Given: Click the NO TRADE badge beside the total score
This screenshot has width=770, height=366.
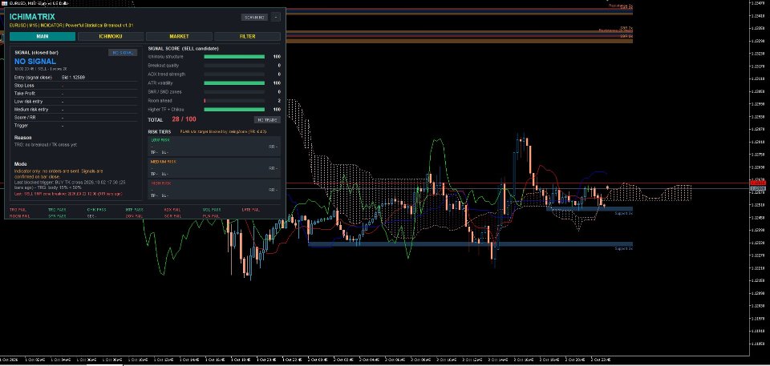Looking at the screenshot, I should (267, 119).
